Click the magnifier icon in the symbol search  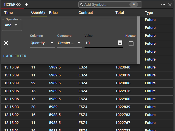click(81, 5)
